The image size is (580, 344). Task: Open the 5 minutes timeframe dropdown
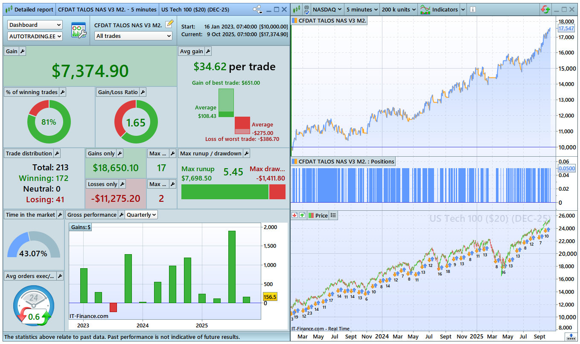pyautogui.click(x=361, y=9)
